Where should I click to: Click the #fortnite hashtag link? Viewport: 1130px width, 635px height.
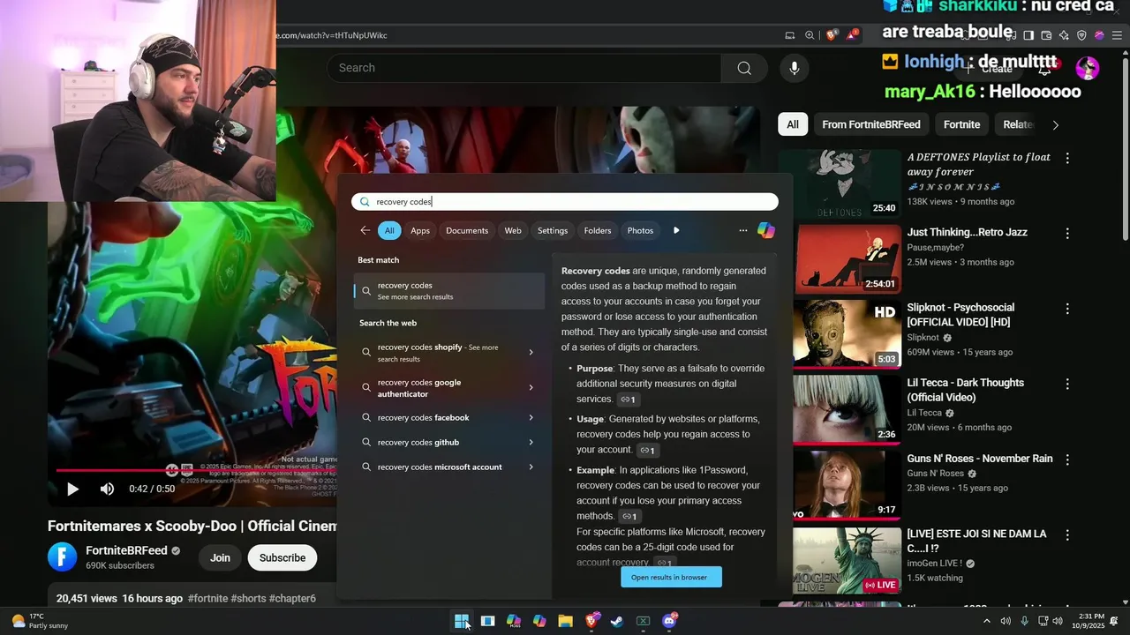pyautogui.click(x=207, y=598)
